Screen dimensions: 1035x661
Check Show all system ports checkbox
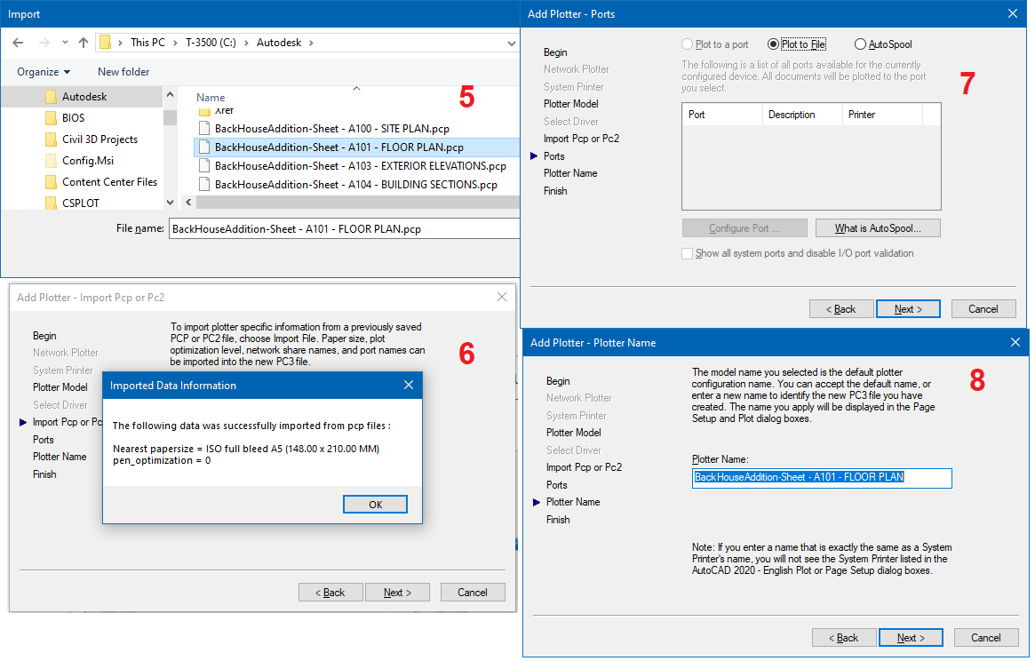[687, 253]
